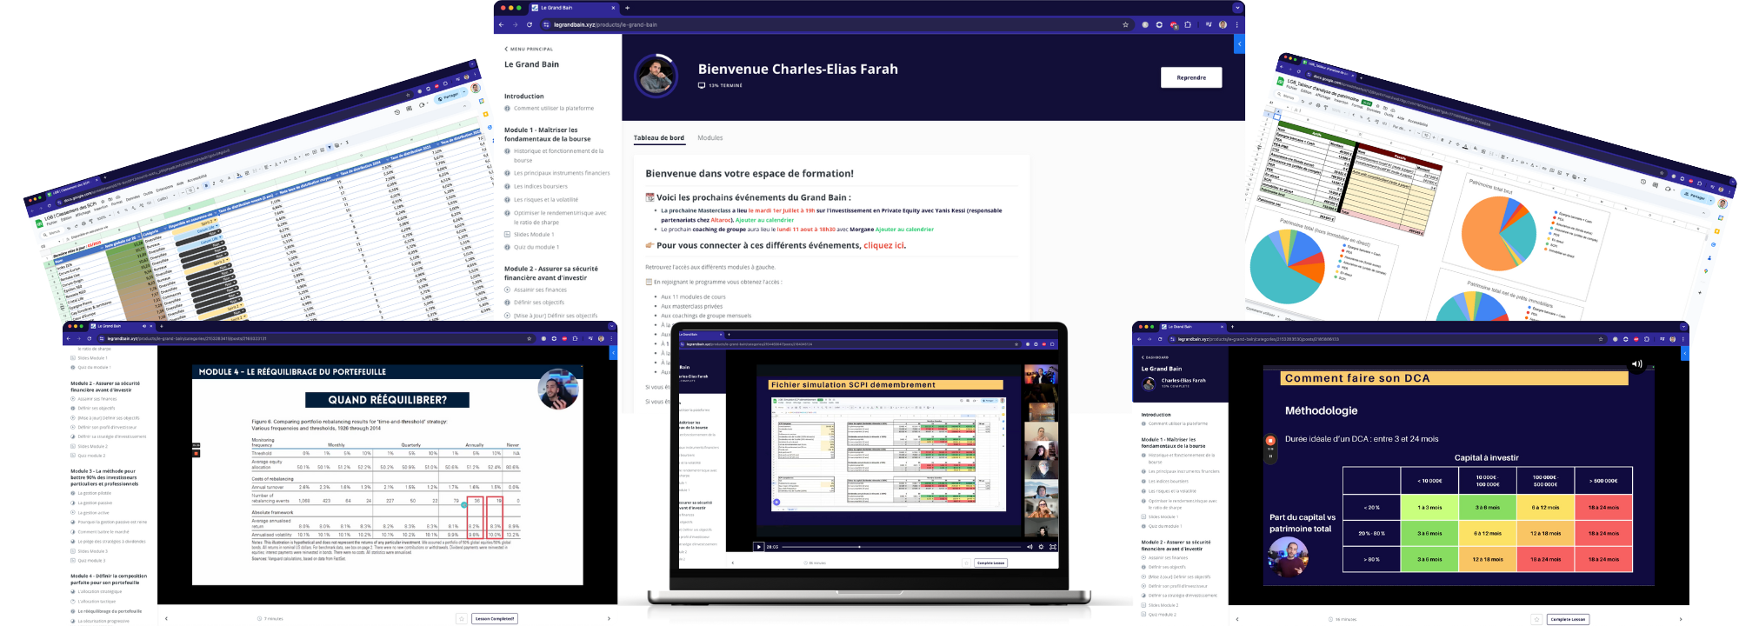Open the DASHBOARD back link in the DCA window
Viewport: 1739px width, 626px height.
click(1156, 357)
